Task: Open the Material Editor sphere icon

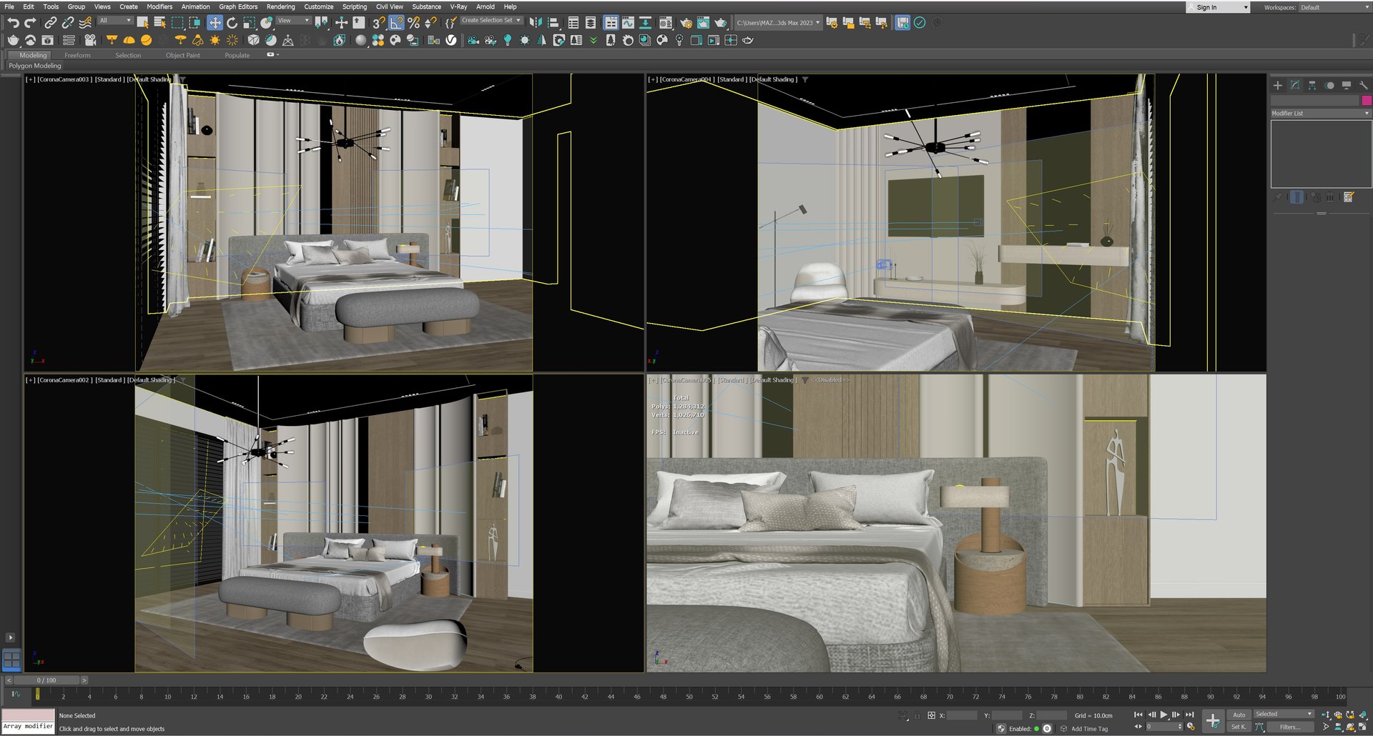Action: 360,40
